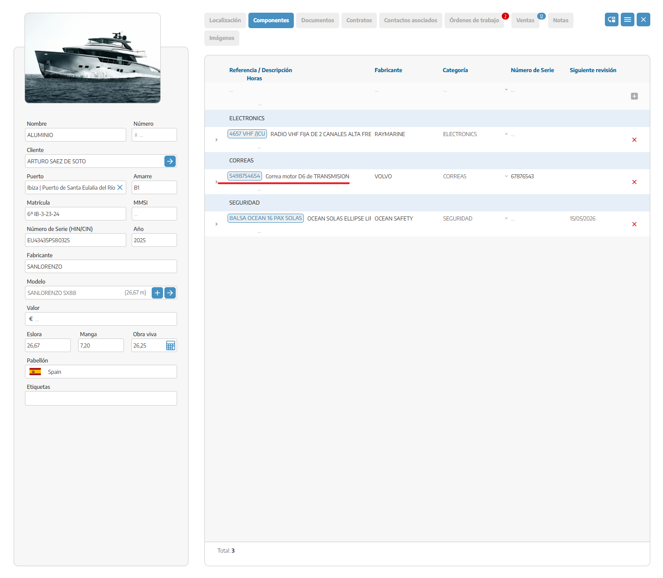
Task: Edit the Matrícula field
Action: (x=75, y=214)
